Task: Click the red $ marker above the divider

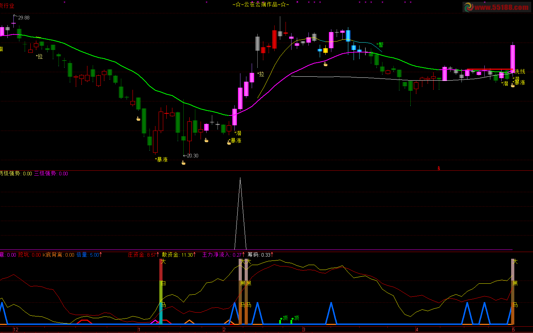Action: (439, 168)
